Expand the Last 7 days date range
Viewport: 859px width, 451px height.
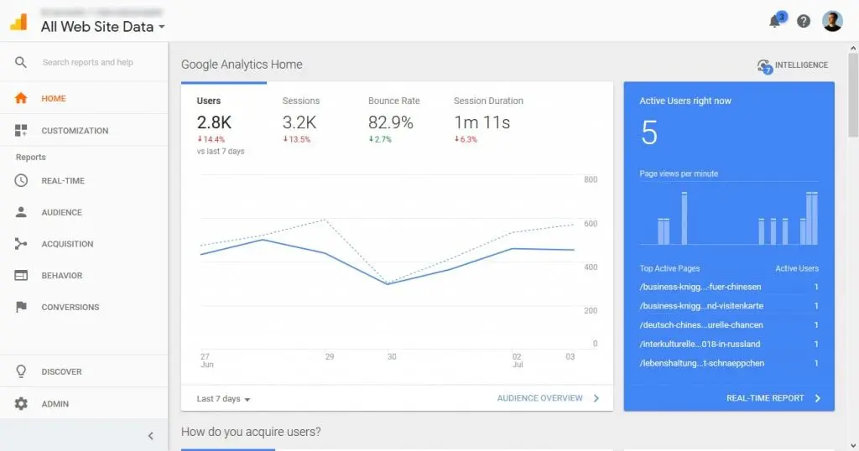tap(224, 399)
